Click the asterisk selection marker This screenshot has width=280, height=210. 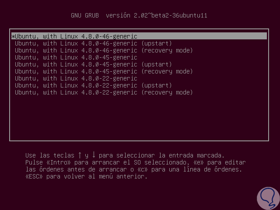tap(13, 36)
